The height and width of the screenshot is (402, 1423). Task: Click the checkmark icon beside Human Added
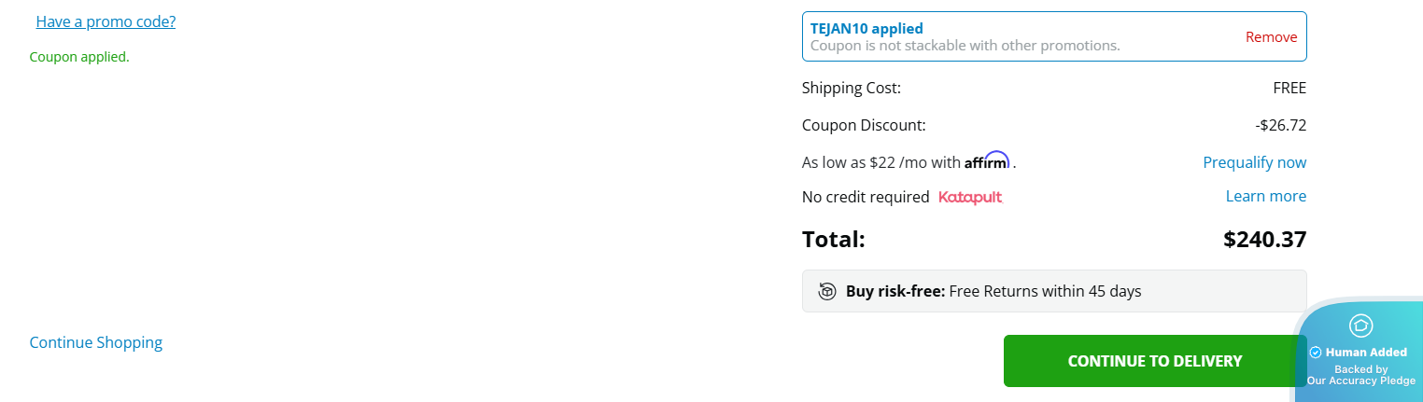coord(1316,353)
